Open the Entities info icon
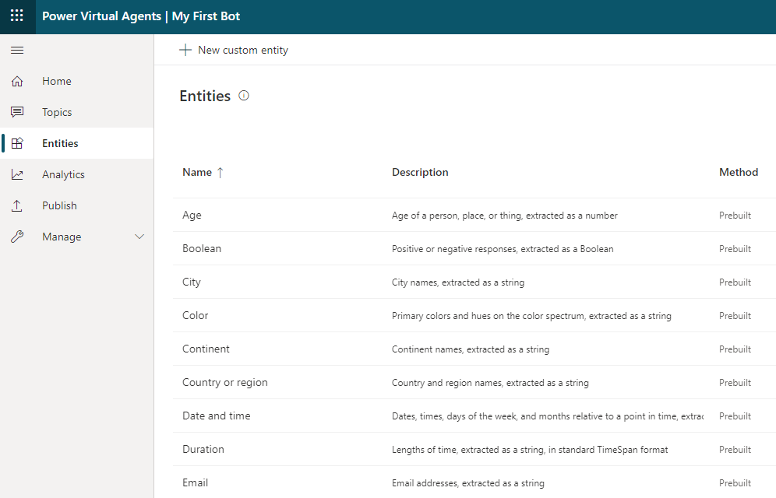The height and width of the screenshot is (498, 776). coord(244,96)
